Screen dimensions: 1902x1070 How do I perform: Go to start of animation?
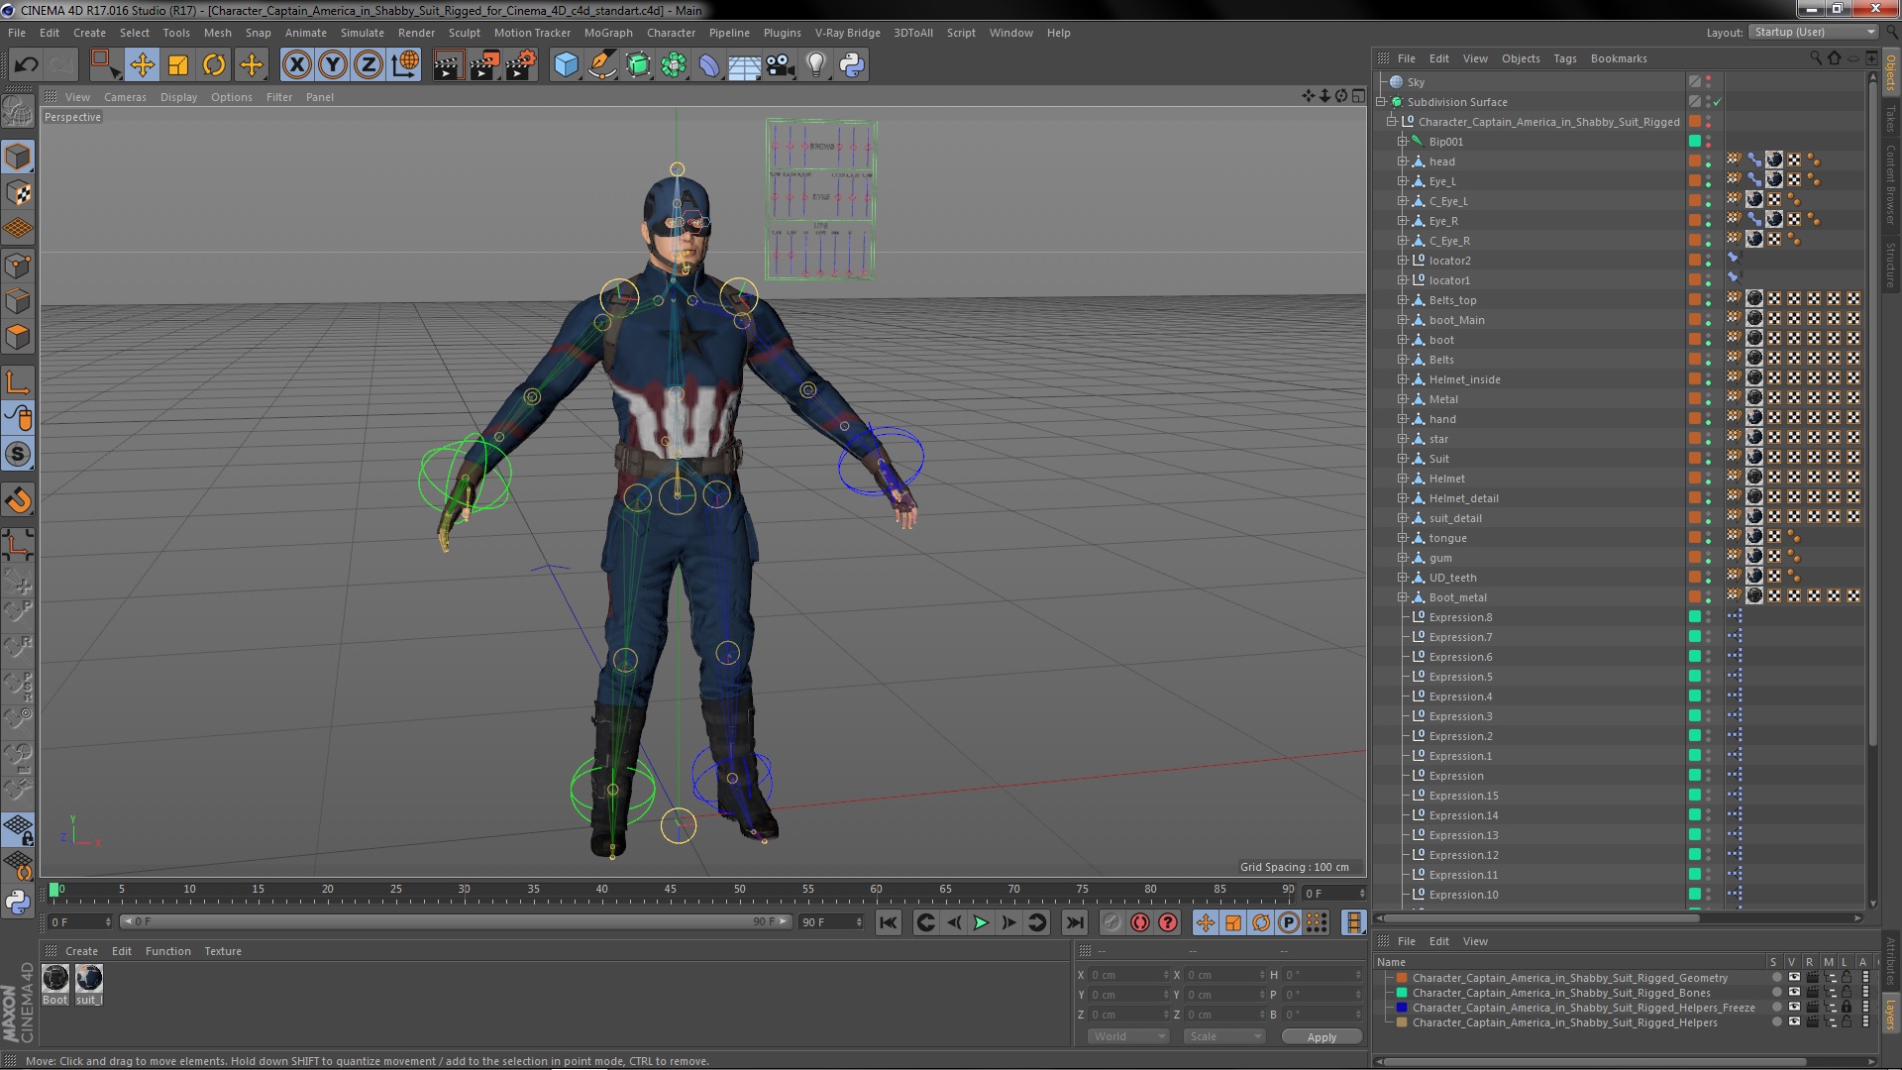point(889,922)
